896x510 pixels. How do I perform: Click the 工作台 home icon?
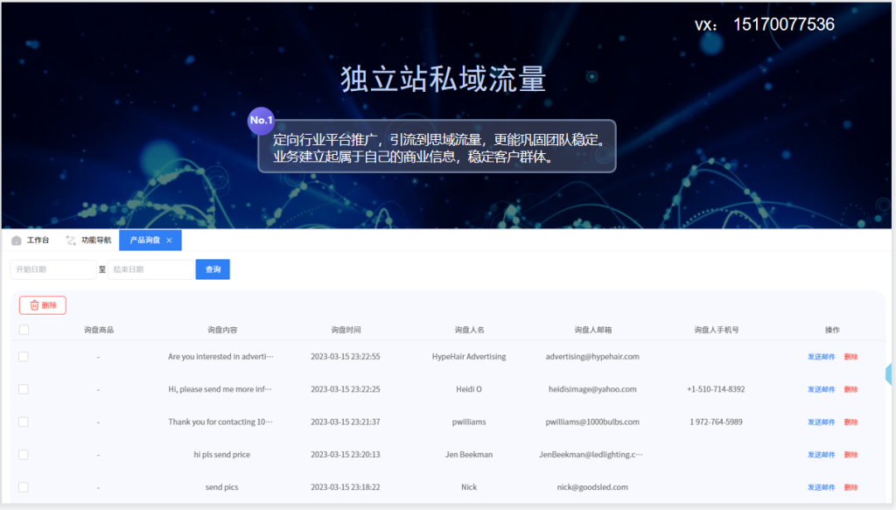pos(17,241)
